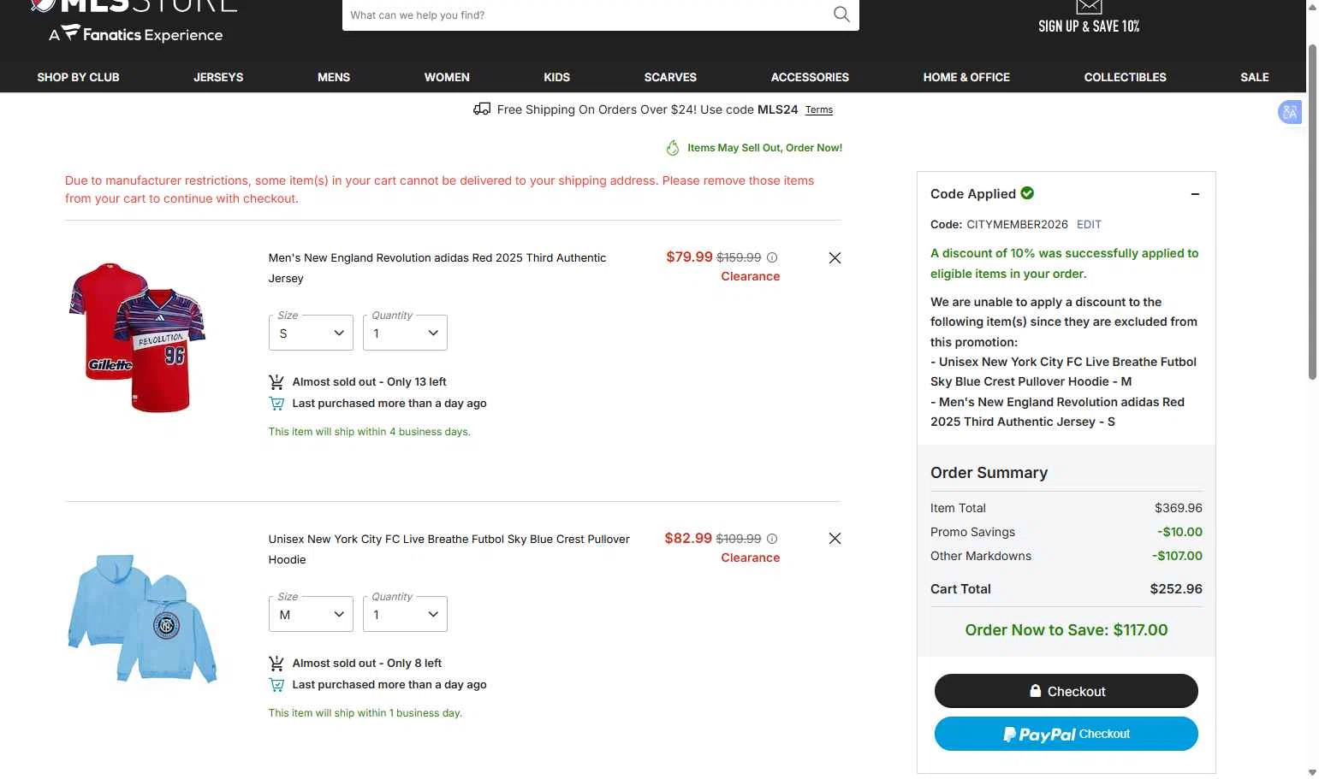Screen dimensions: 1319x779
Task: Open the jersey Quantity dropdown
Action: tap(405, 333)
